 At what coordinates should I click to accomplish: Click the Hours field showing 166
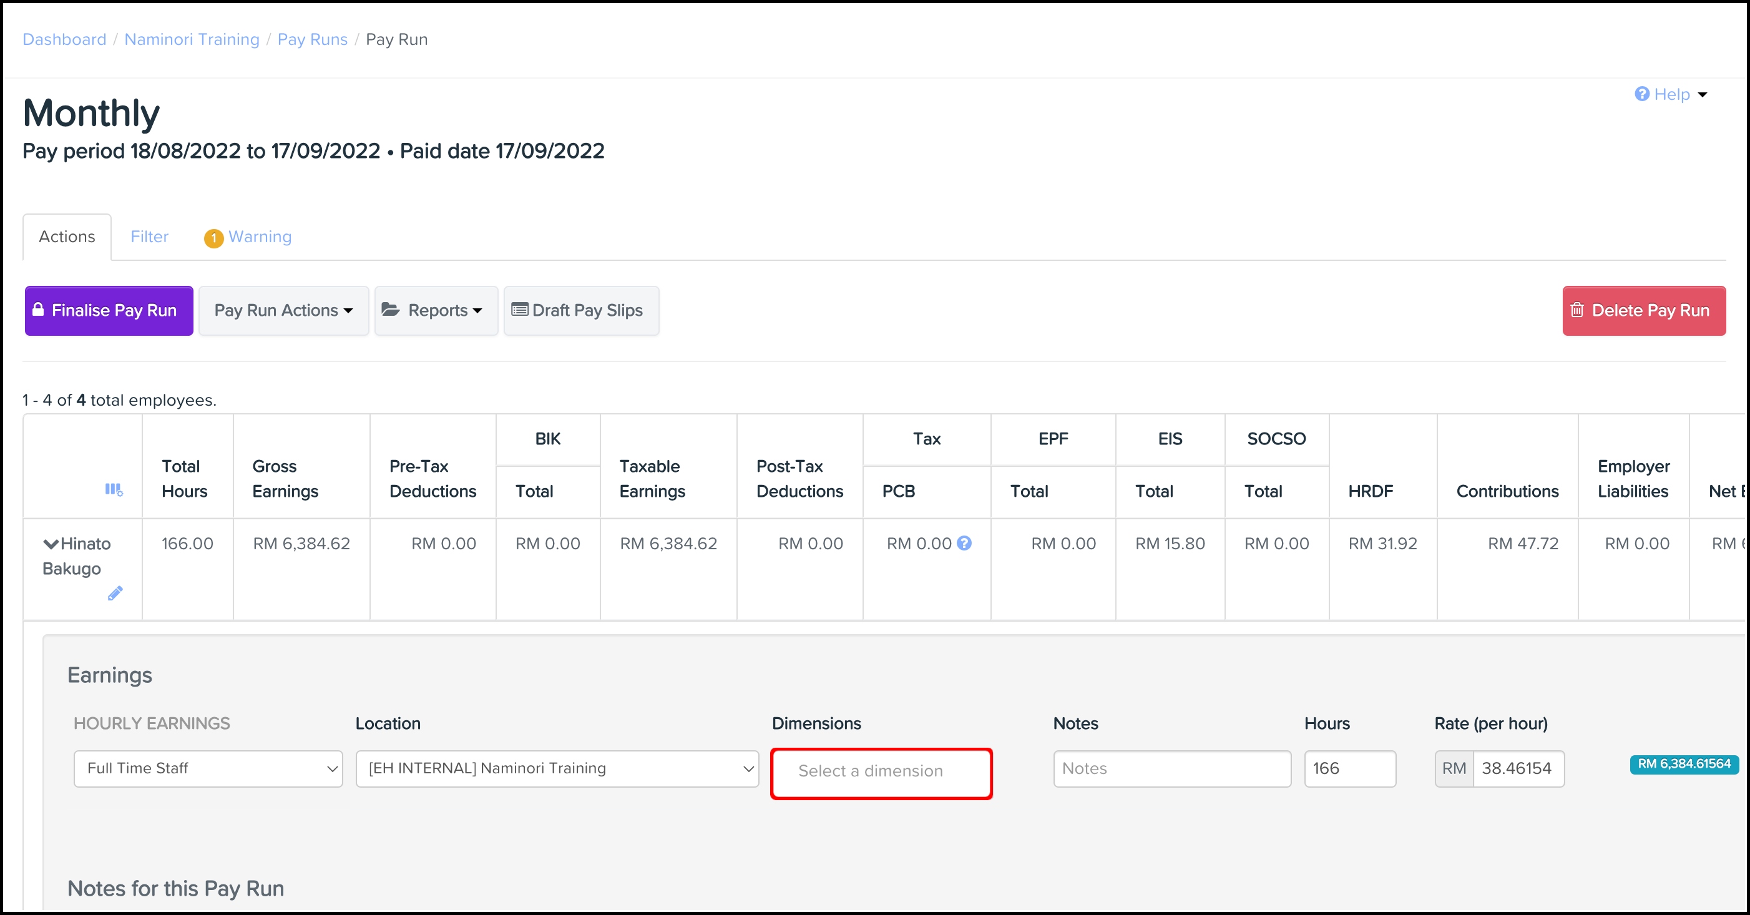tap(1349, 768)
